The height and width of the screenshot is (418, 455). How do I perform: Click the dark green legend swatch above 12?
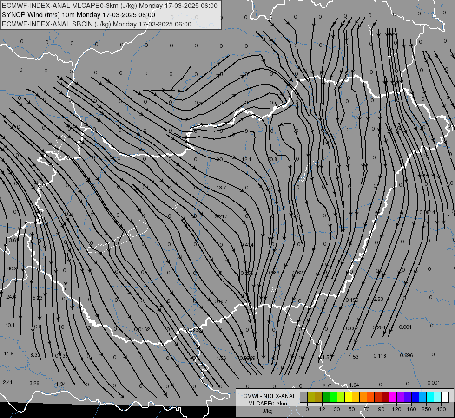326,397
